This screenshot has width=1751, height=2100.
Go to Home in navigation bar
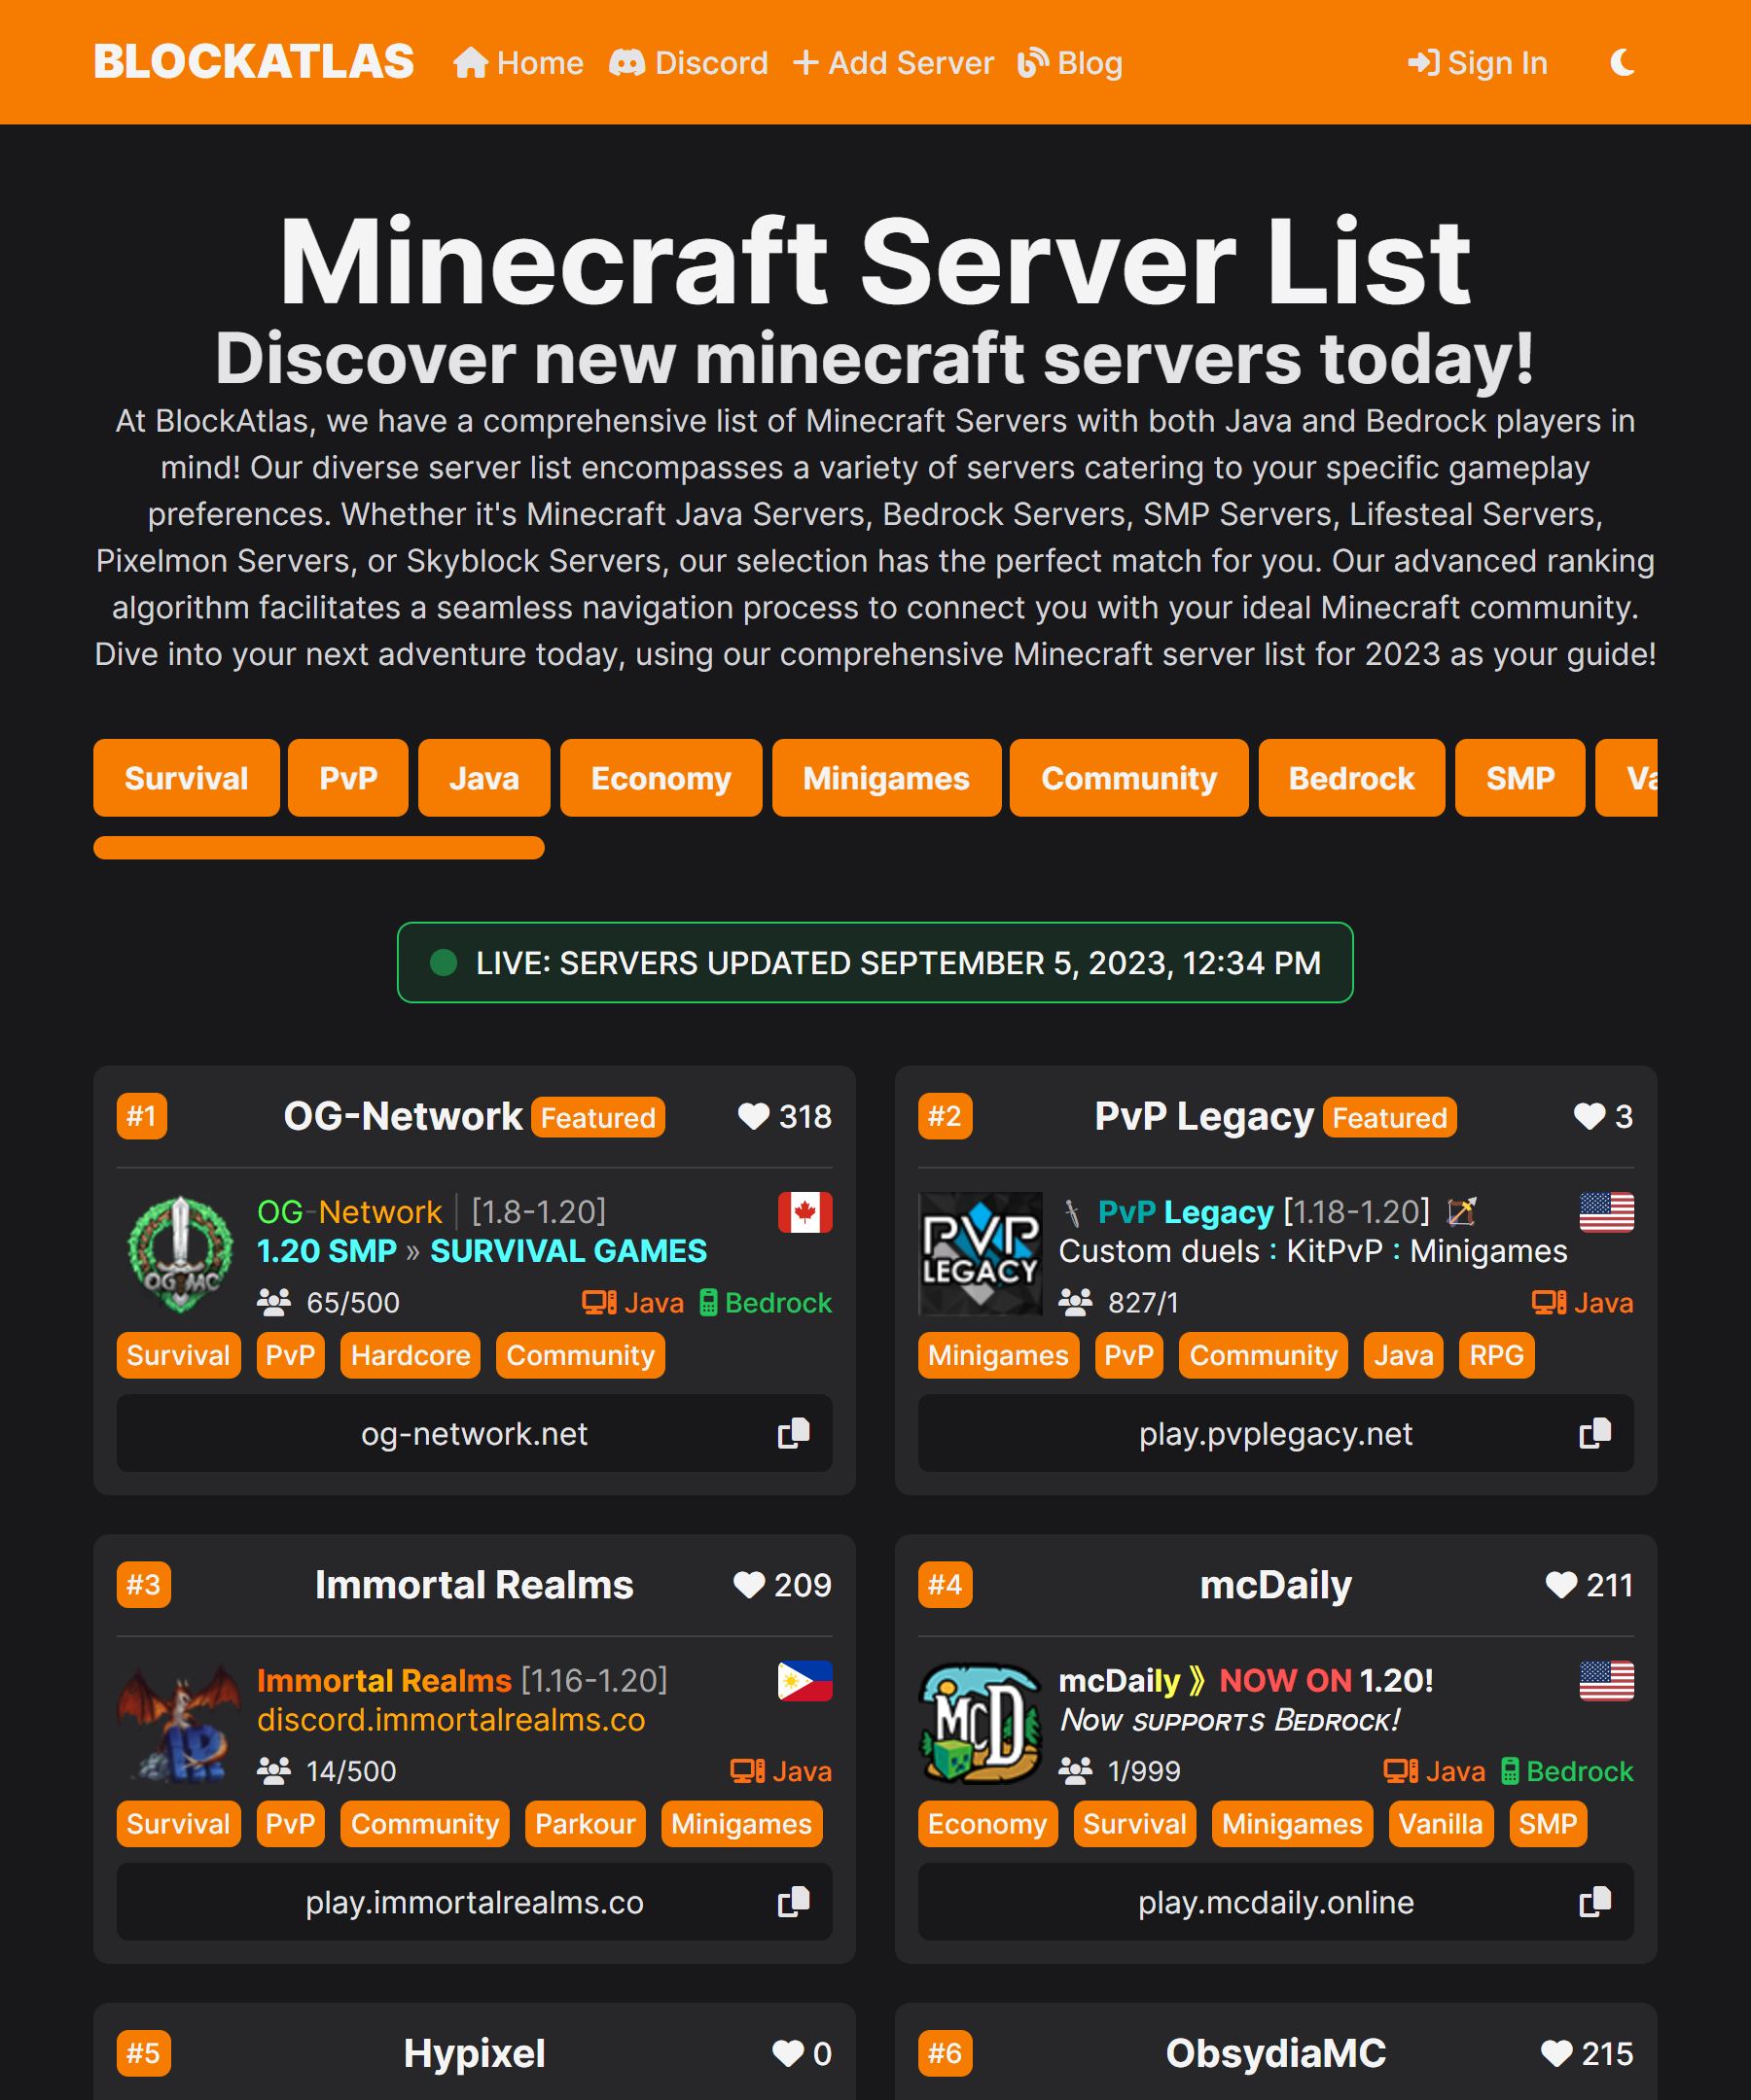tap(518, 63)
